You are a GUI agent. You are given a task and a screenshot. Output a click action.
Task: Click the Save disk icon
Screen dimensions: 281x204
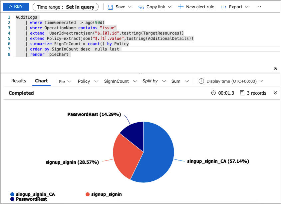110,7
